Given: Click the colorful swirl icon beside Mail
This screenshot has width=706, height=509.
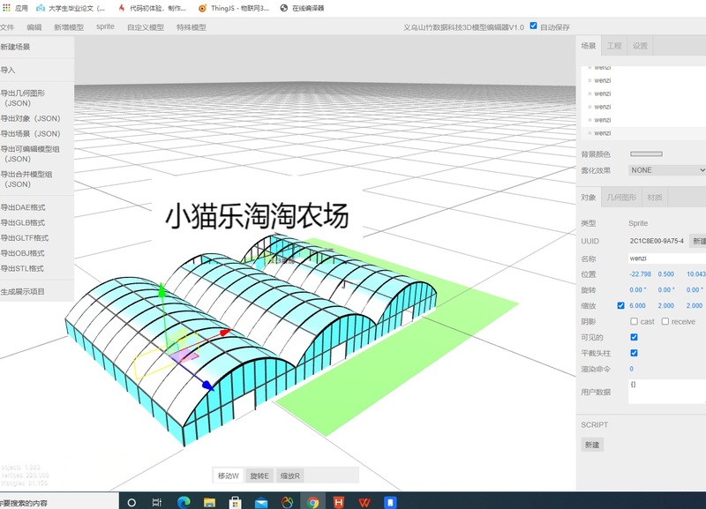Looking at the screenshot, I should pos(287,502).
